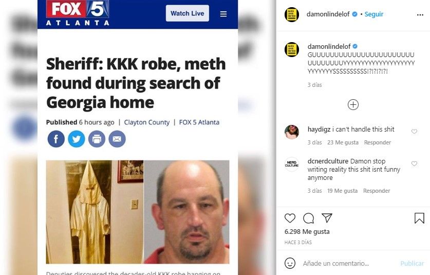Image resolution: width=430 pixels, height=275 pixels.
Task: Click the Watch Live button
Action: pyautogui.click(x=188, y=13)
